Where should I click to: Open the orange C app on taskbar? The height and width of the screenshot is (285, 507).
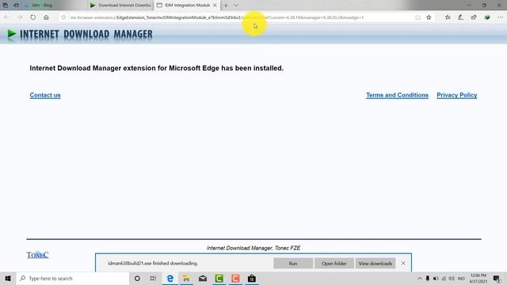pos(235,278)
